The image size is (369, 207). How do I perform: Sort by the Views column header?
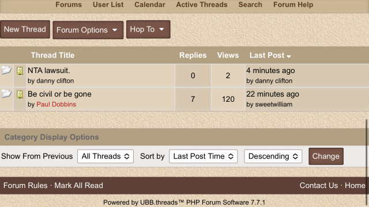pos(228,55)
